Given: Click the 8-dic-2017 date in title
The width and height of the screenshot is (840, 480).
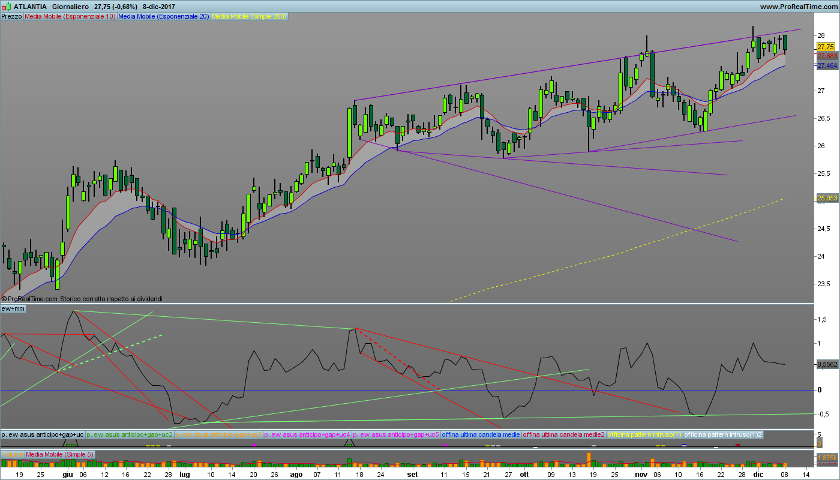Looking at the screenshot, I should pos(159,7).
